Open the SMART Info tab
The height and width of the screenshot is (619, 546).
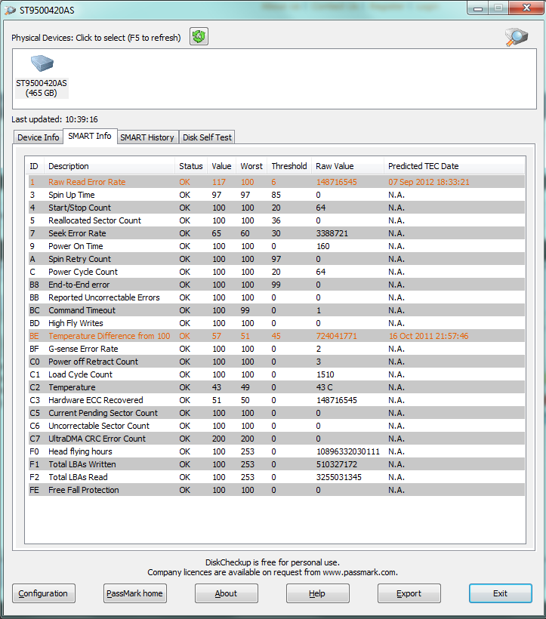[x=90, y=136]
